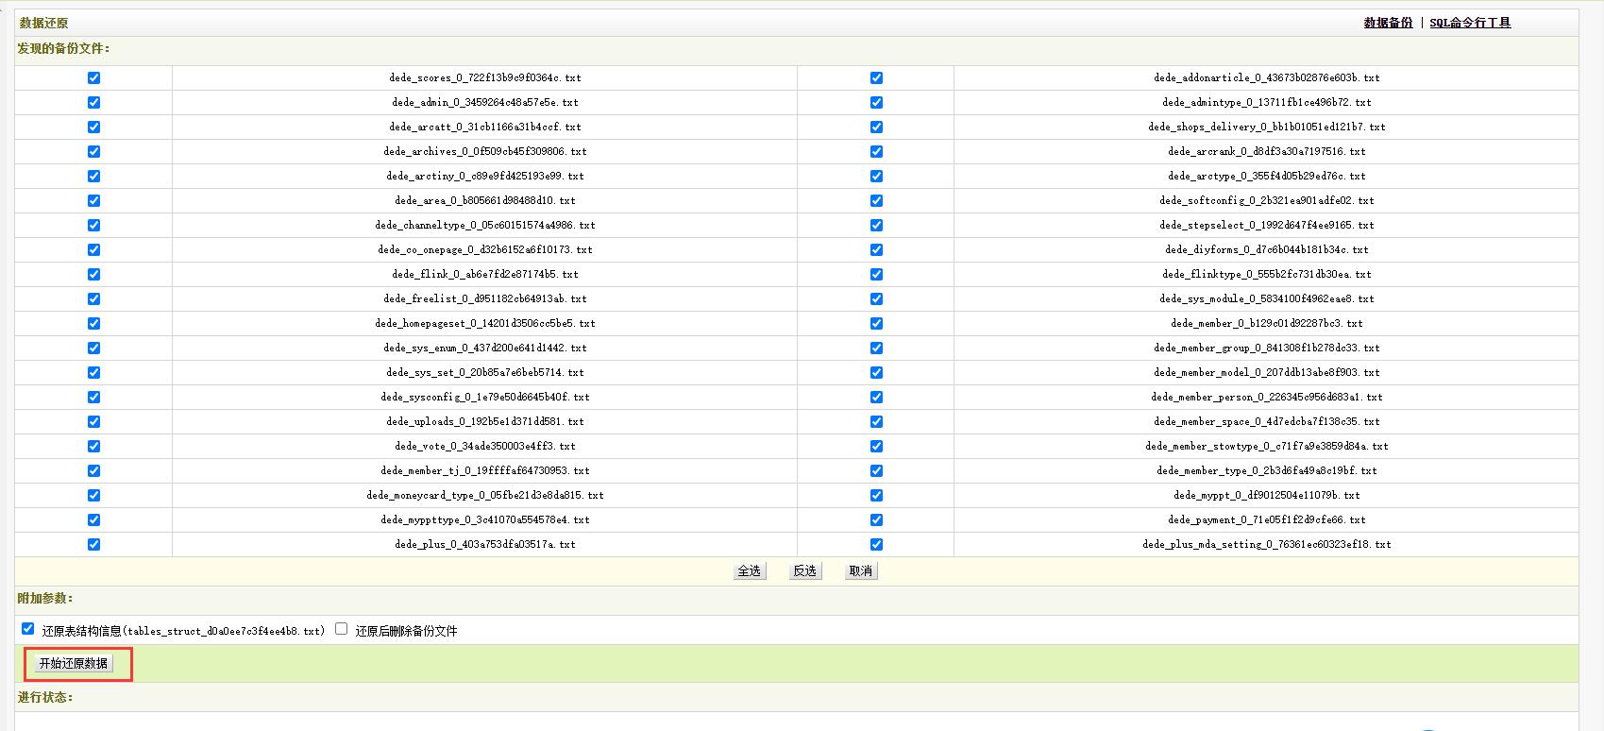The height and width of the screenshot is (731, 1604).
Task: Uncheck the dede_vote backup file checkbox
Action: pos(93,446)
